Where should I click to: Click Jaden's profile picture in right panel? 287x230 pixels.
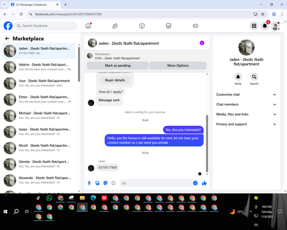pyautogui.click(x=246, y=47)
